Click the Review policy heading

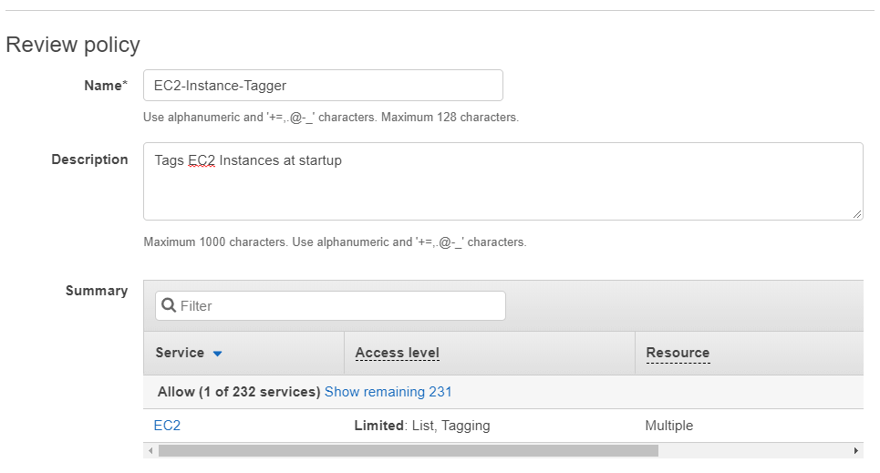coord(73,45)
